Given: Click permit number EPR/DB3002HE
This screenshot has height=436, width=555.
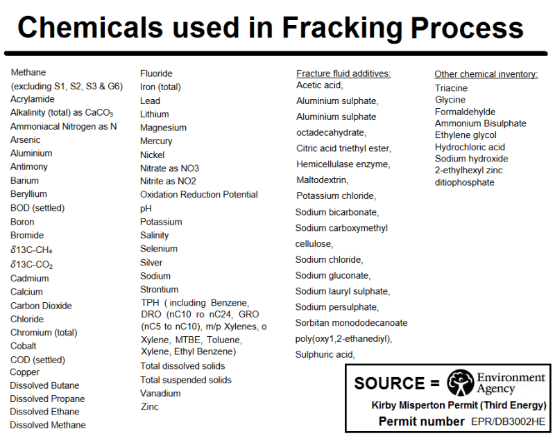Looking at the screenshot, I should tap(509, 421).
